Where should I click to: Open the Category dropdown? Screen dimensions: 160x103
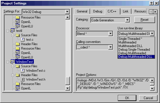point(127,20)
